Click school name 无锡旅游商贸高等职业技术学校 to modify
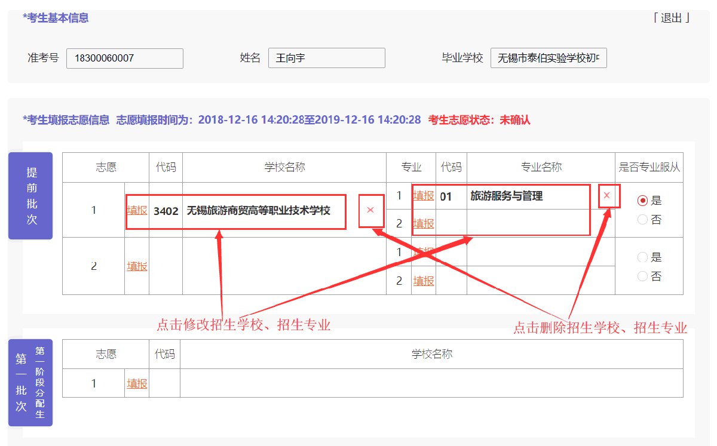 coord(258,211)
